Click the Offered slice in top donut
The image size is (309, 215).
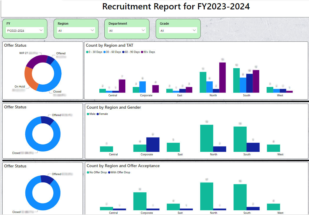click(50, 60)
